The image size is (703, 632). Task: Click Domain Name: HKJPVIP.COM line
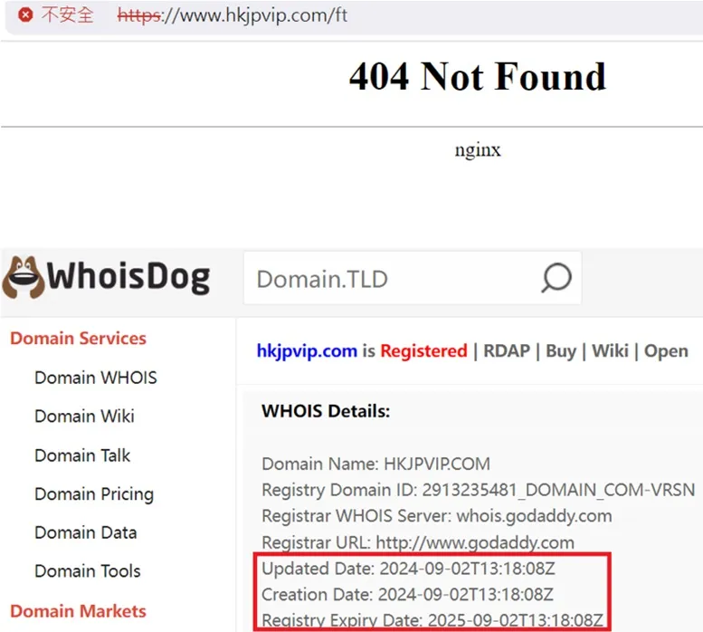pos(375,464)
